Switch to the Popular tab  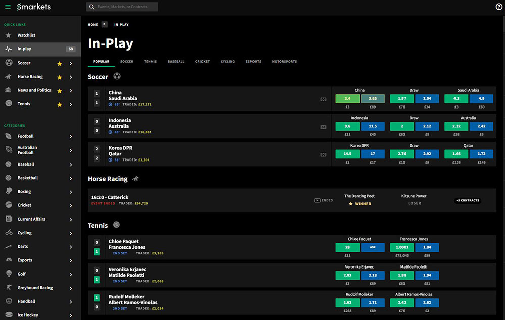pos(101,61)
